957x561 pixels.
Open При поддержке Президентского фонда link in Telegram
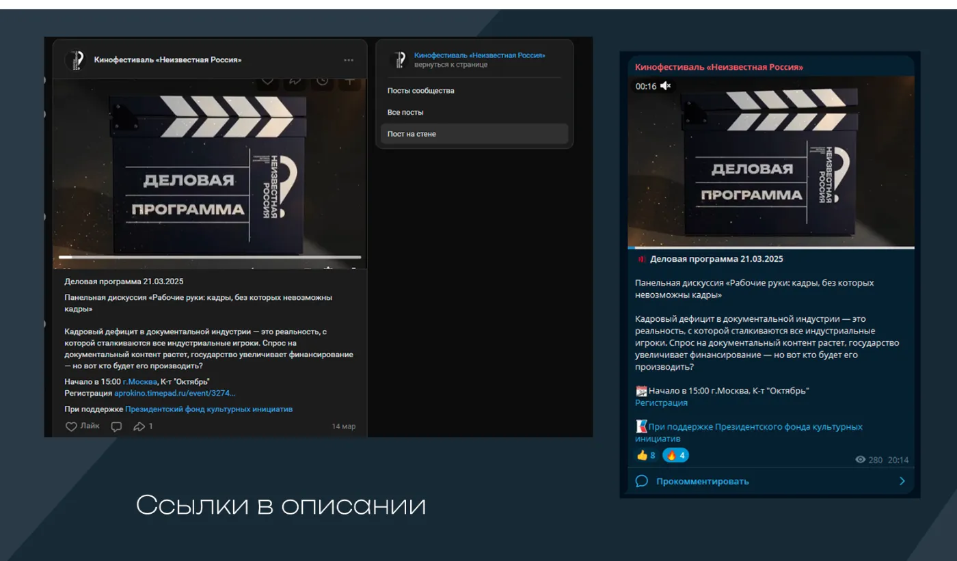(x=749, y=433)
